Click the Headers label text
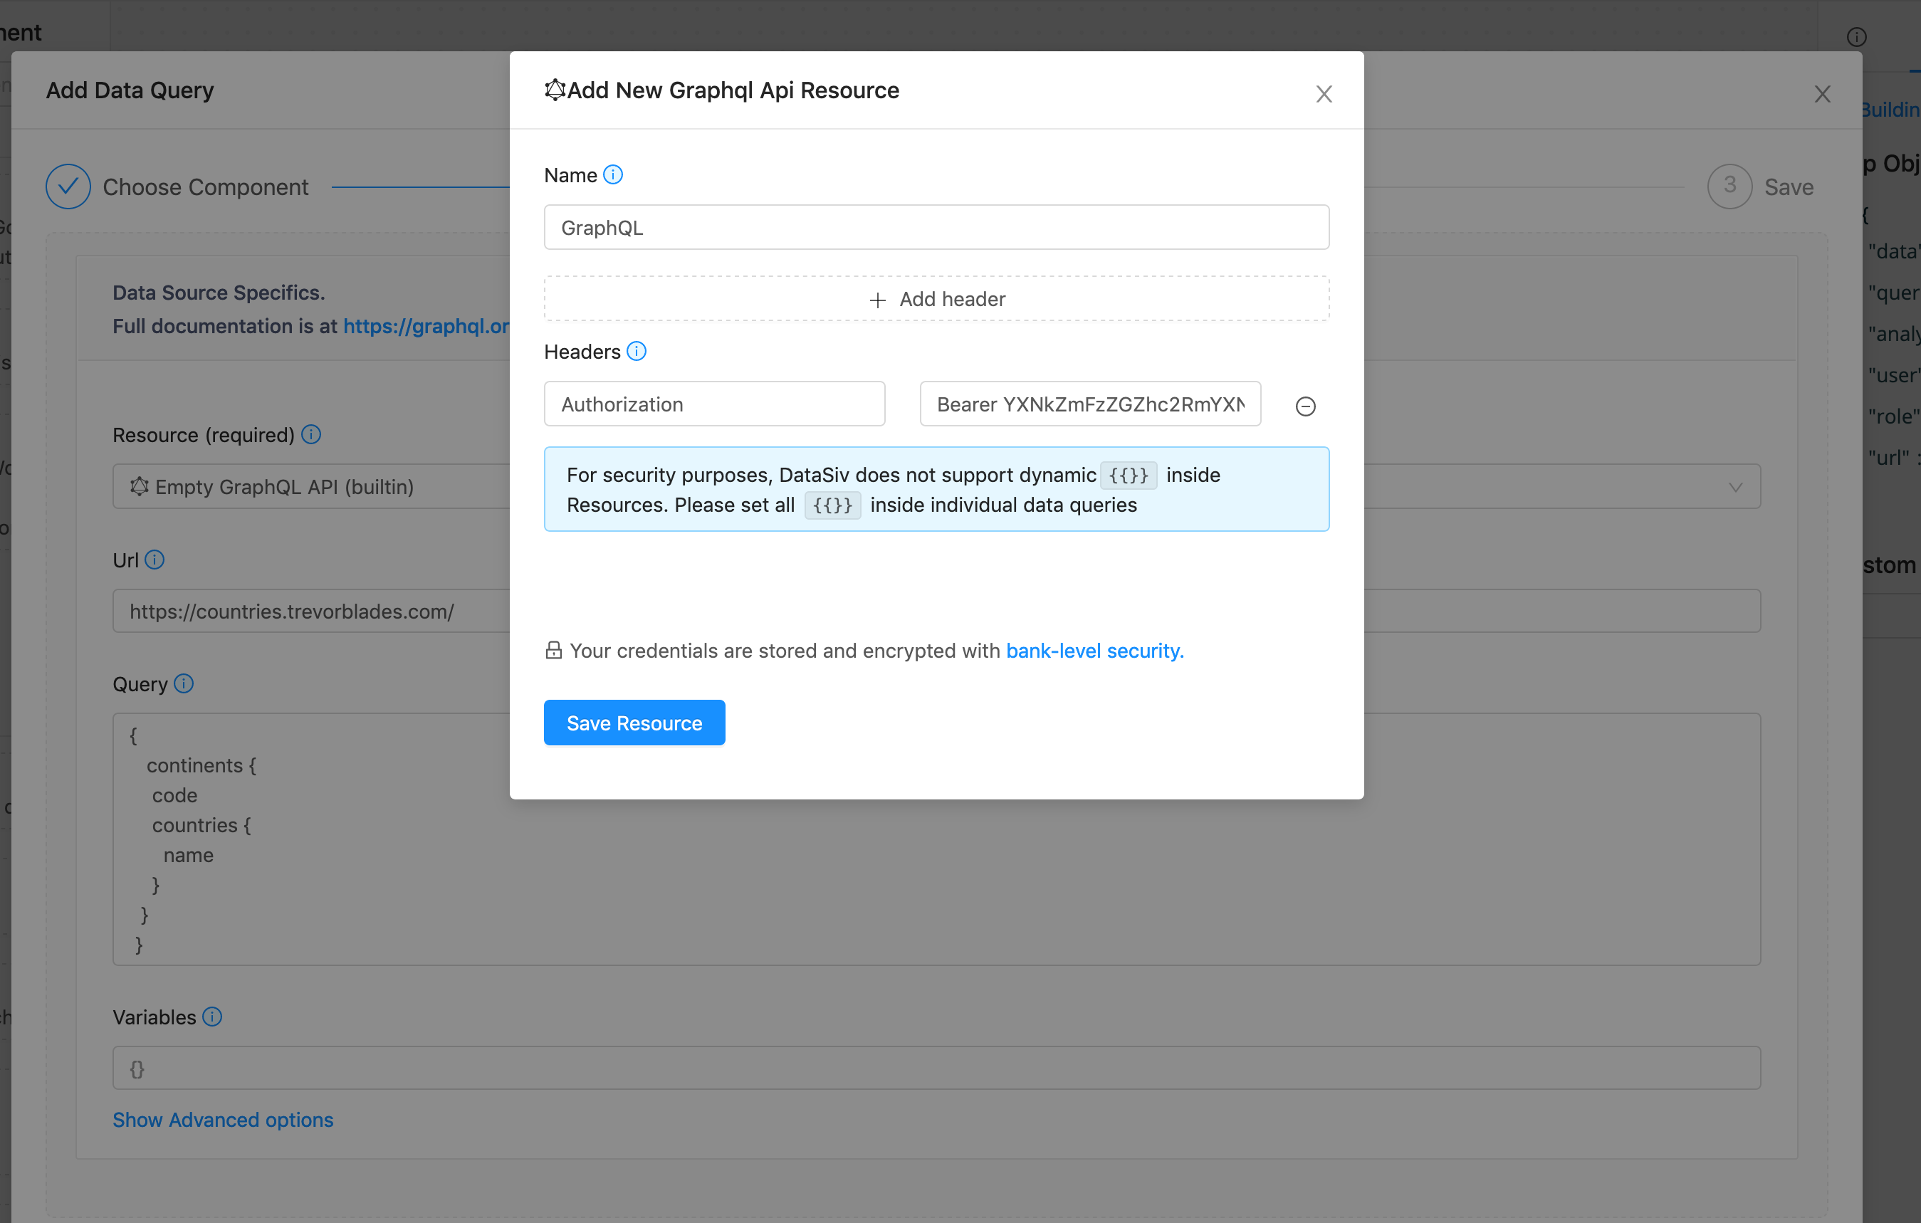Viewport: 1921px width, 1223px height. tap(582, 351)
